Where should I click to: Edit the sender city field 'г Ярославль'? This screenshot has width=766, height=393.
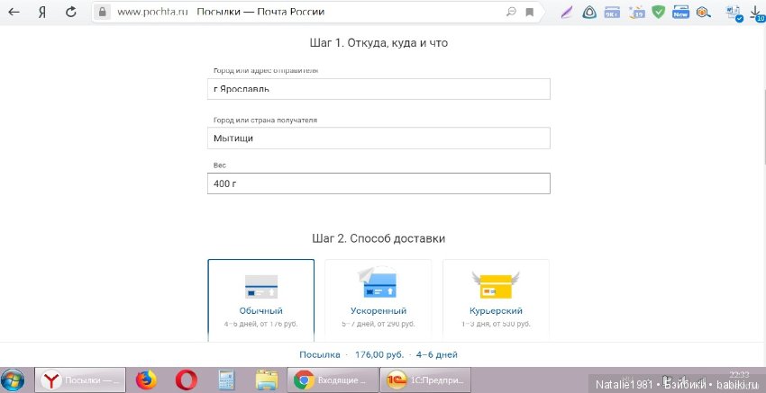point(378,89)
